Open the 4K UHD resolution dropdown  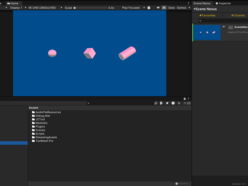coord(45,7)
